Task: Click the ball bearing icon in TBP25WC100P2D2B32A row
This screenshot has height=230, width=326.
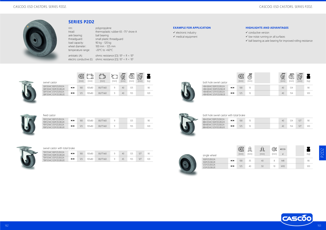Action: [73, 154]
